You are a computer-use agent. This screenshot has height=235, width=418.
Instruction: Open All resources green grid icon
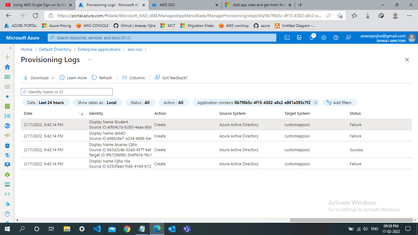click(x=7, y=106)
